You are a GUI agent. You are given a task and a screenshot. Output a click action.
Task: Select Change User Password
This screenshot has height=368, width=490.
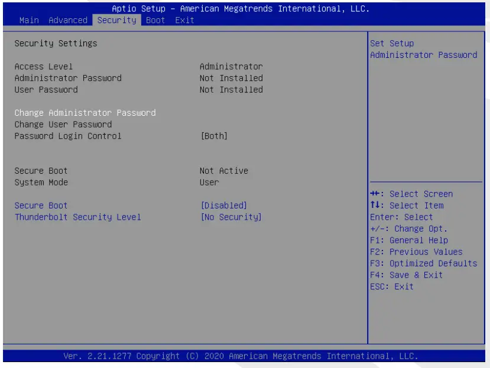(63, 125)
